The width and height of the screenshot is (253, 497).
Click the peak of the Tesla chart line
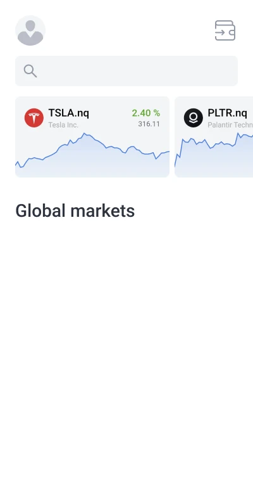tap(84, 134)
